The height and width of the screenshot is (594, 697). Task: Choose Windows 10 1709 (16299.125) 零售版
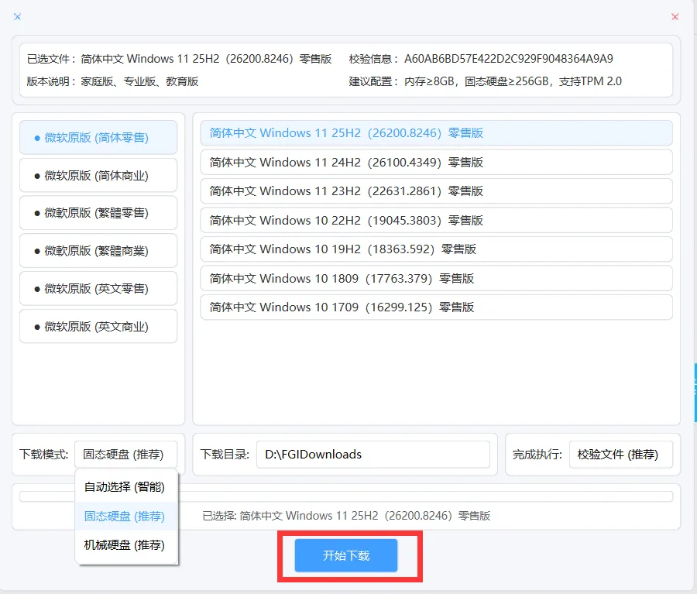(436, 307)
